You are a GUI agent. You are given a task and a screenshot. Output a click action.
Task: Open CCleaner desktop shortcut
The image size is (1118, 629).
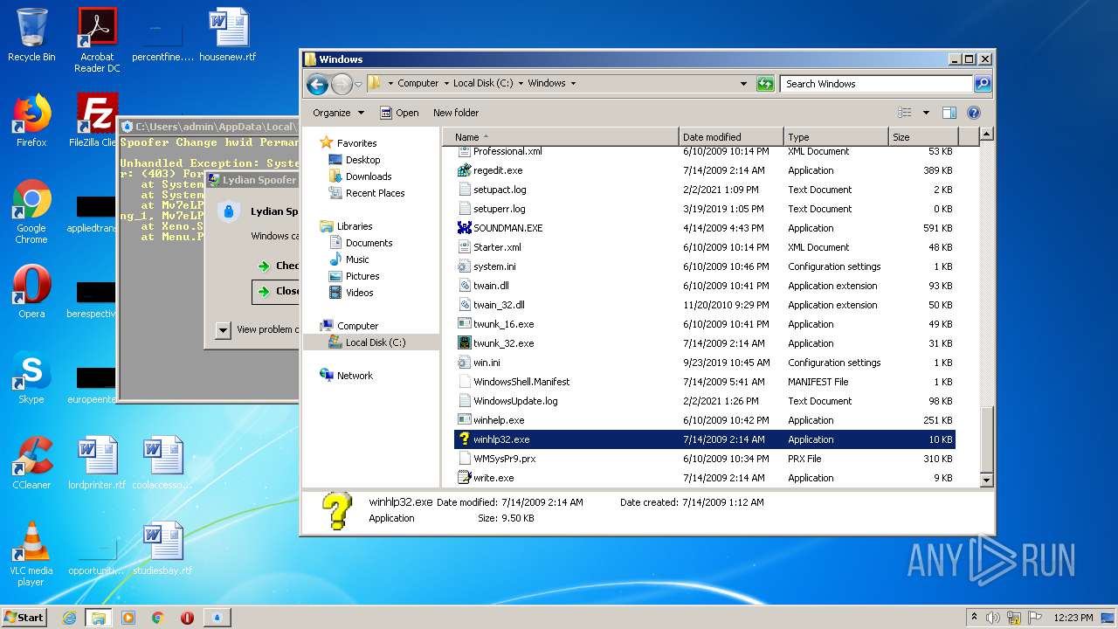pyautogui.click(x=31, y=463)
